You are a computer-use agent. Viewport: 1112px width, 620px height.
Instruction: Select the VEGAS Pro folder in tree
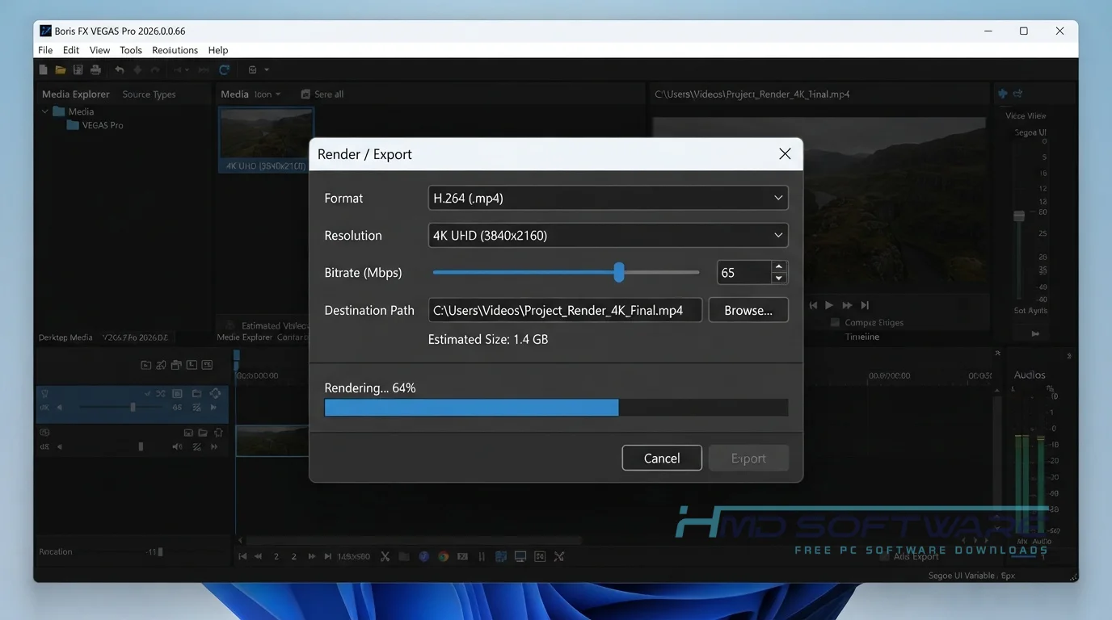(95, 125)
